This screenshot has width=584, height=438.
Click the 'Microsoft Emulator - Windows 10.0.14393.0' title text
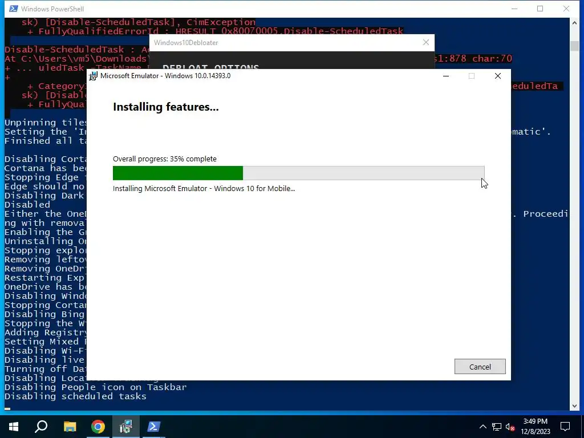165,76
